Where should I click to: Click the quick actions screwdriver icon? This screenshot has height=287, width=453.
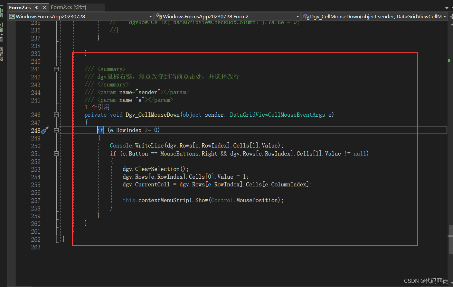[45, 130]
